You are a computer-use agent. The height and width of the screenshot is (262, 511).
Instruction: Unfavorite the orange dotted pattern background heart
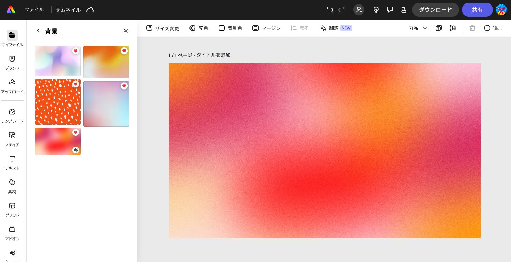pos(76,84)
